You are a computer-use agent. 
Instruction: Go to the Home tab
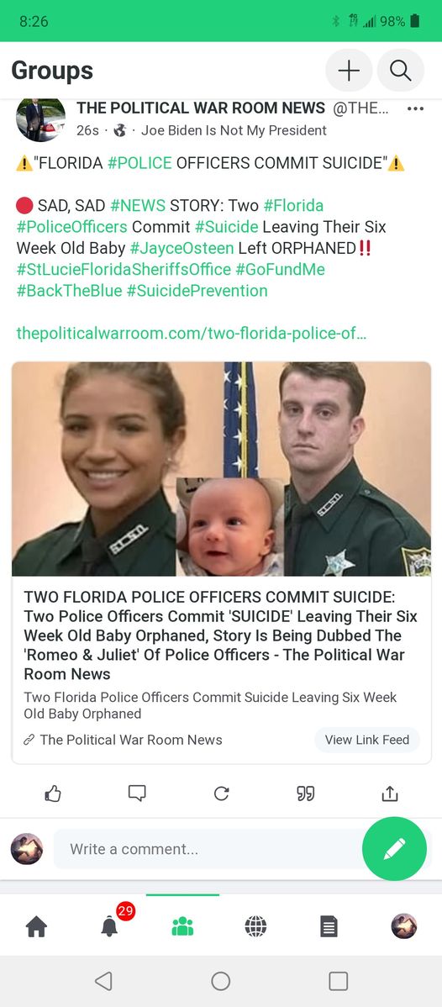[36, 926]
